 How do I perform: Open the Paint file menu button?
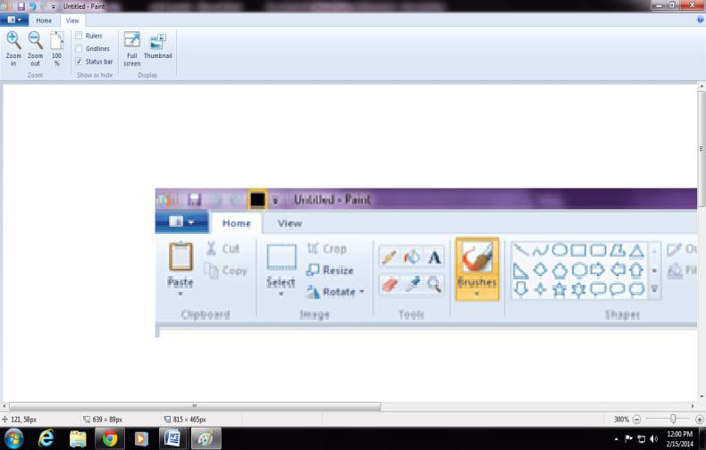[x=14, y=20]
